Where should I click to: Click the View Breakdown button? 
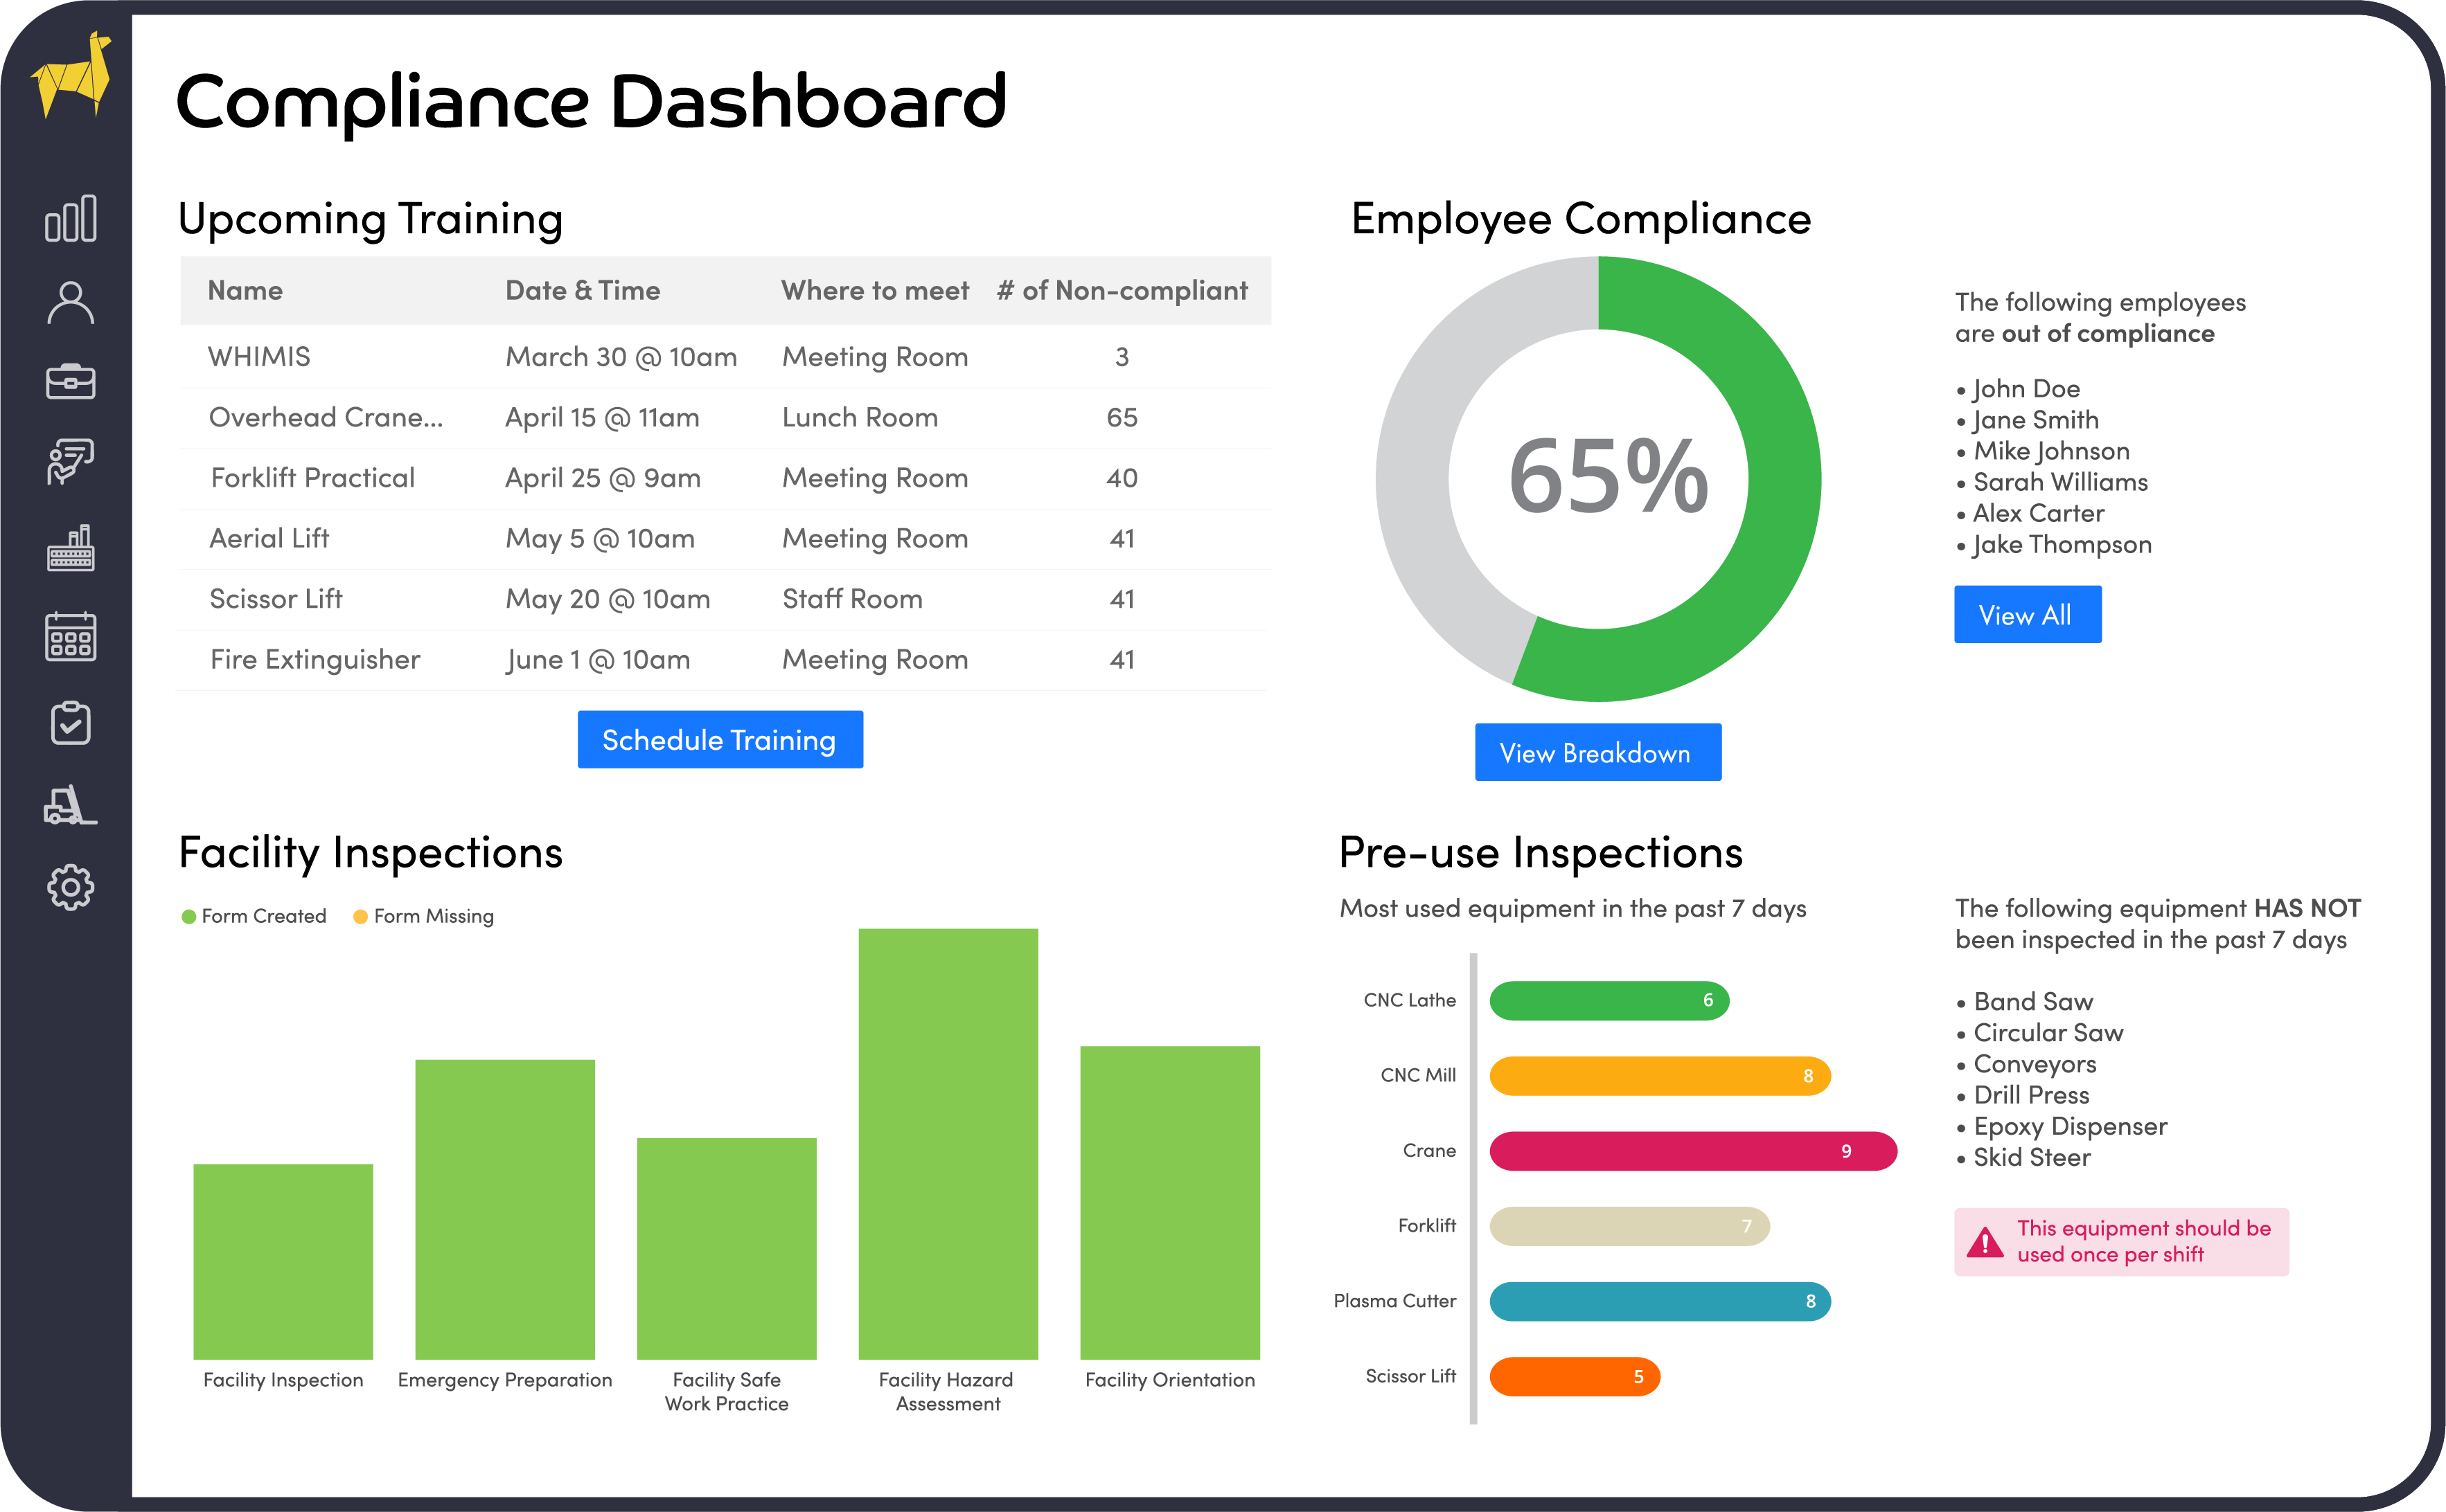pyautogui.click(x=1597, y=752)
